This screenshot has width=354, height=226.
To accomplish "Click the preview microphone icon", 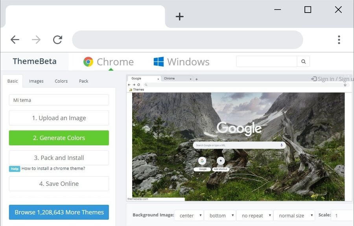I will pyautogui.click(x=282, y=145).
